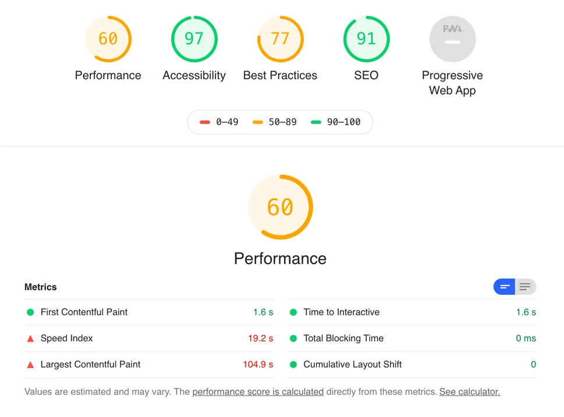Switch metrics to expanded description view

526,287
